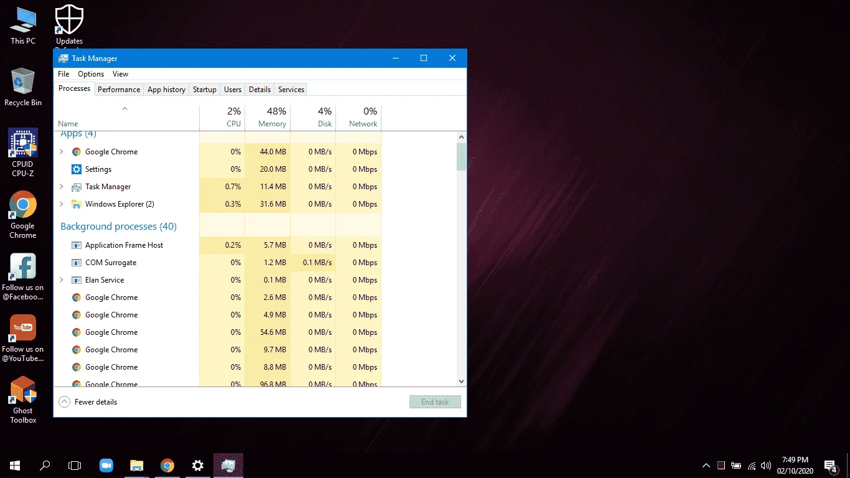Switch to the Details tab
This screenshot has width=850, height=478.
[259, 90]
